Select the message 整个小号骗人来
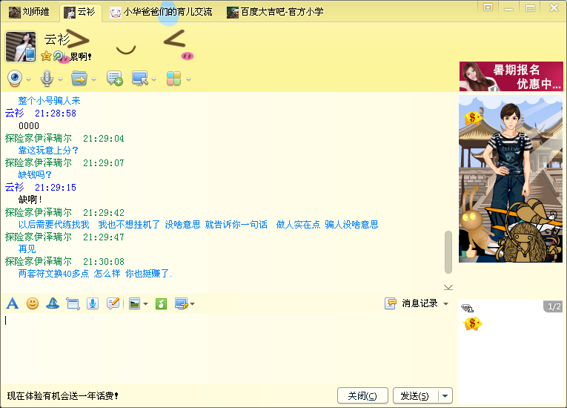The width and height of the screenshot is (567, 408). tap(49, 101)
